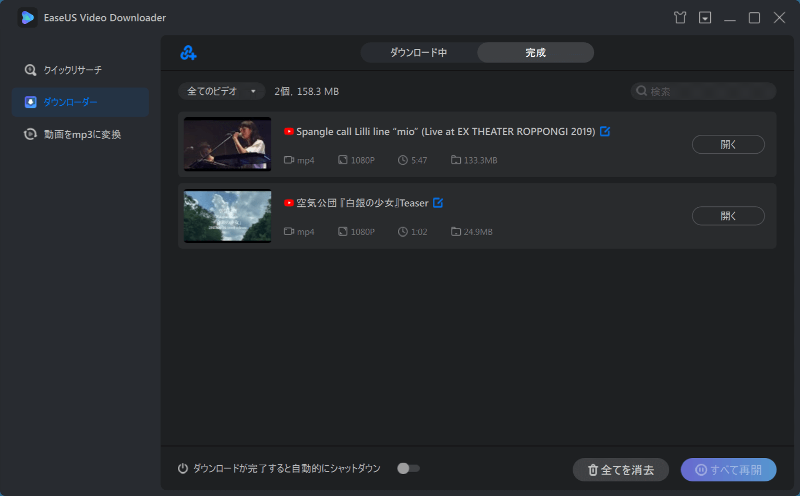Viewport: 800px width, 496px height.
Task: Select ダウンローダー in sidebar
Action: pos(80,102)
